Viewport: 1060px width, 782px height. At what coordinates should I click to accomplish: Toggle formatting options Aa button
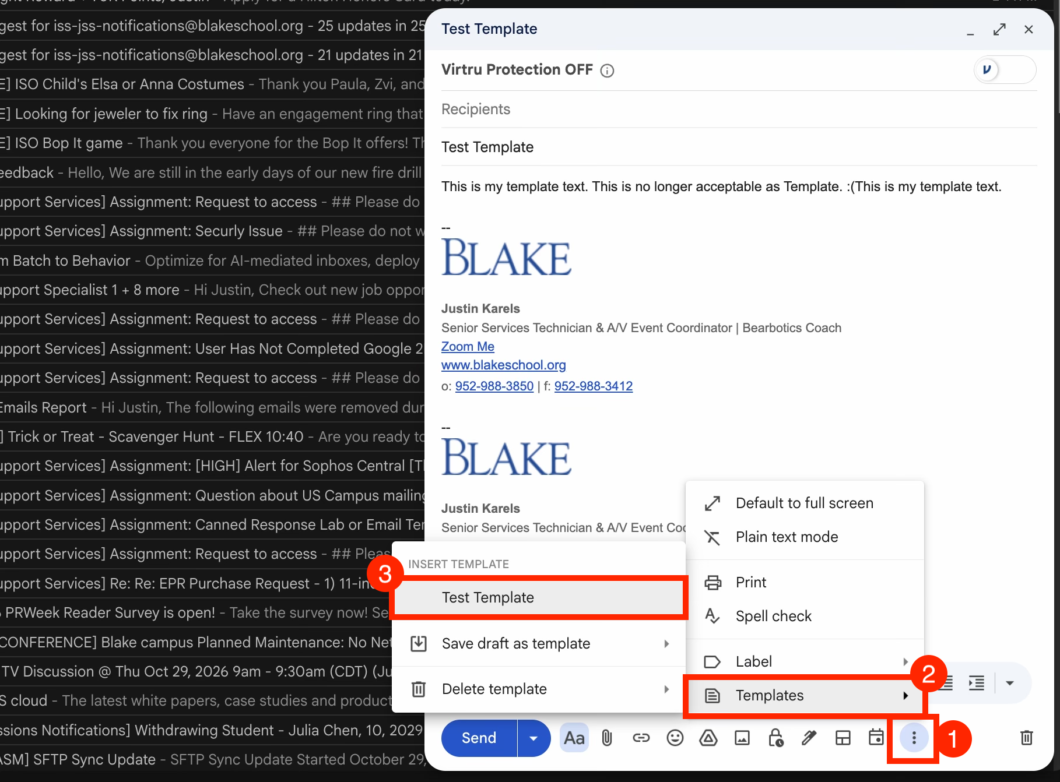(x=574, y=738)
